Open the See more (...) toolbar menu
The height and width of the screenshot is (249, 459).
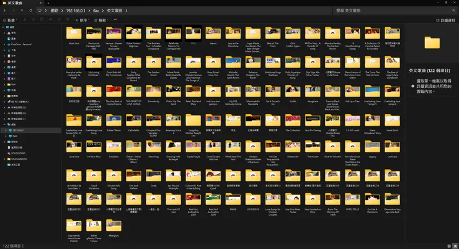pos(115,20)
